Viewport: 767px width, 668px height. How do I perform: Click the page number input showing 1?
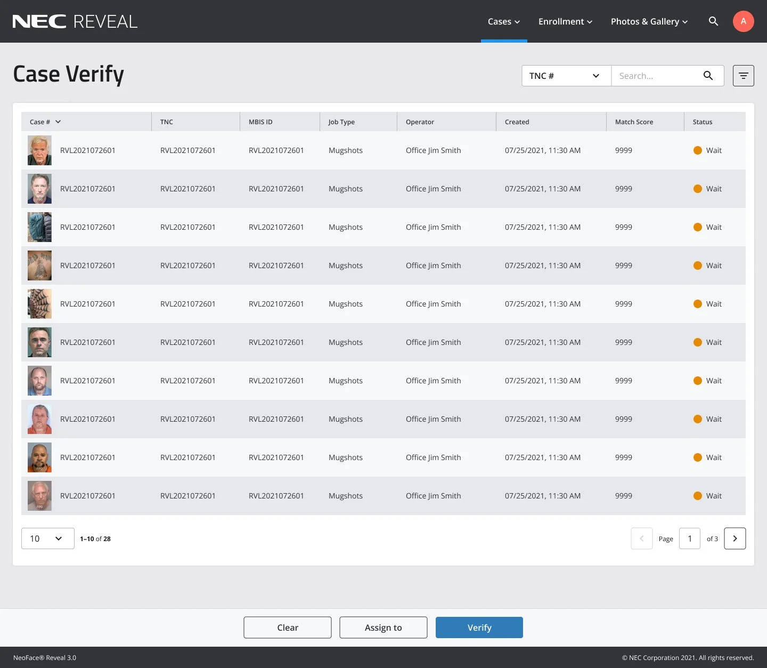[x=690, y=538]
